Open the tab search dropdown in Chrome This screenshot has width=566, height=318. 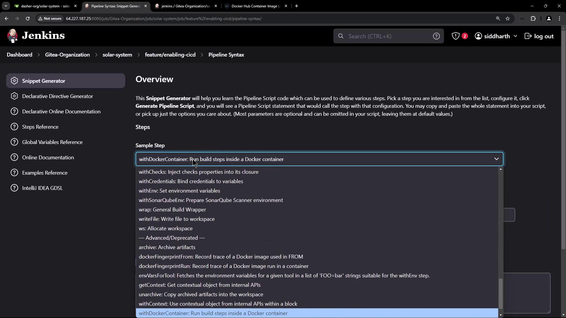click(6, 6)
